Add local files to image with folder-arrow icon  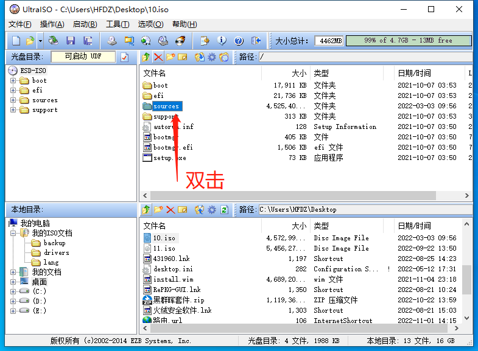(200, 210)
